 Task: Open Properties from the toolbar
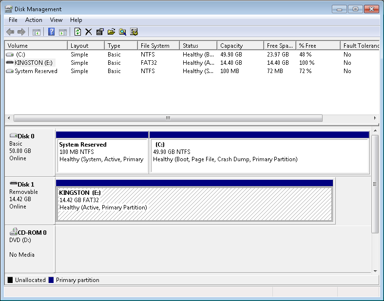[100, 32]
